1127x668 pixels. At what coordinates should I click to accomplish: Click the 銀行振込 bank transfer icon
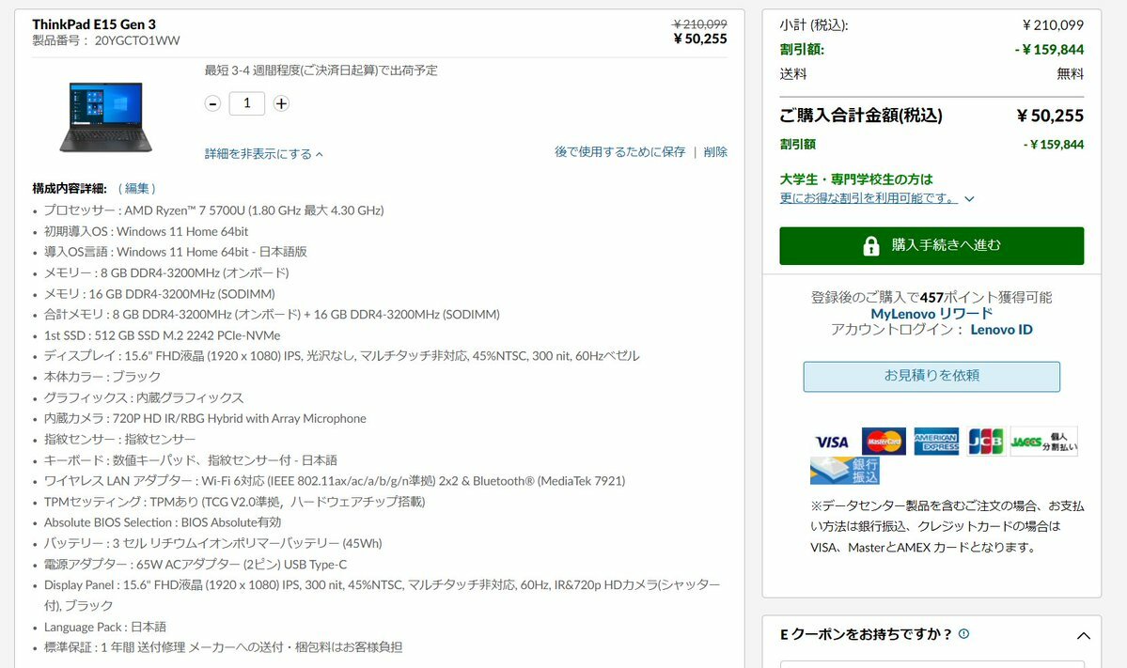pyautogui.click(x=845, y=471)
